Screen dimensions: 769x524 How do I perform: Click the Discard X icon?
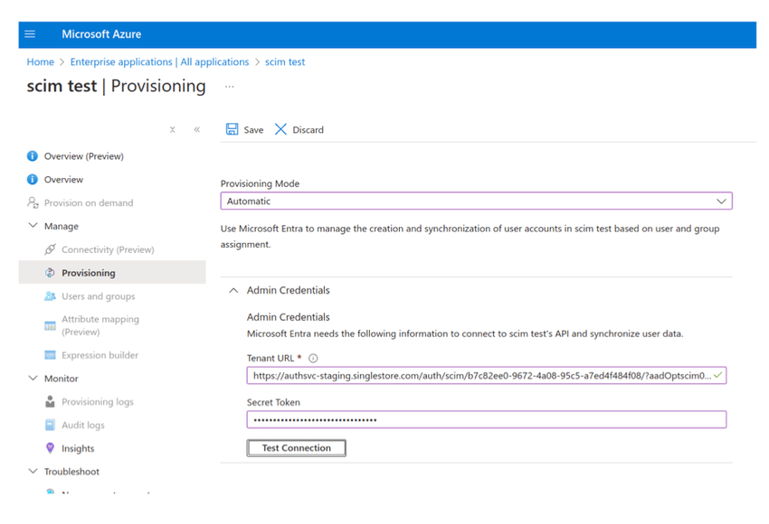click(281, 129)
